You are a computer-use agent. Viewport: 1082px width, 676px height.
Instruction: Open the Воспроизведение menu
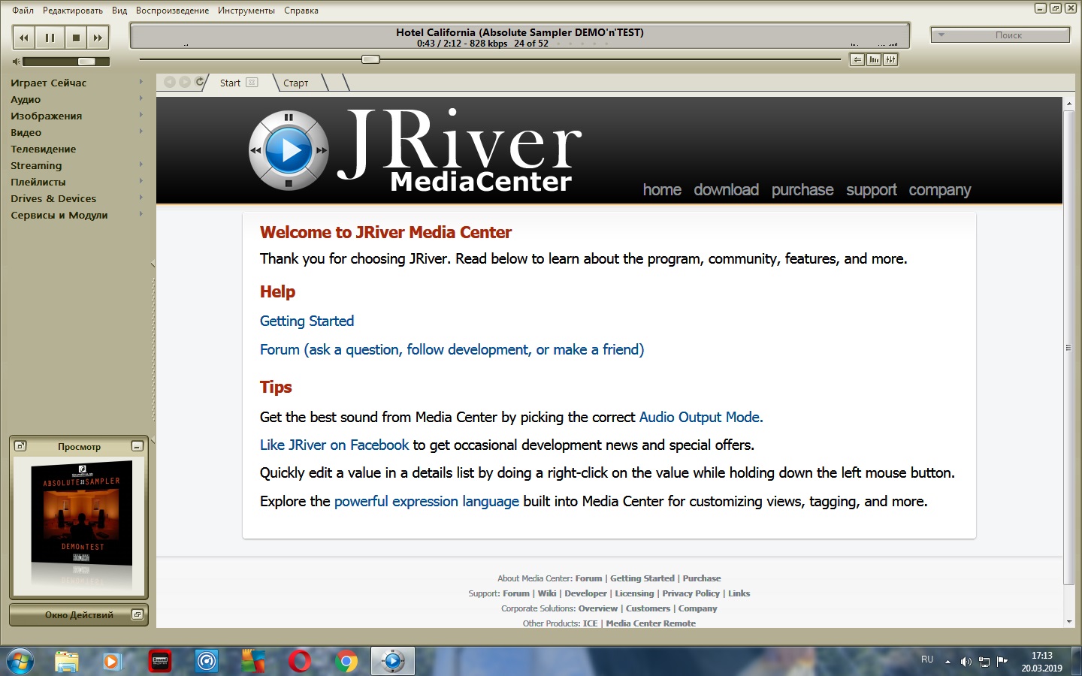172,11
